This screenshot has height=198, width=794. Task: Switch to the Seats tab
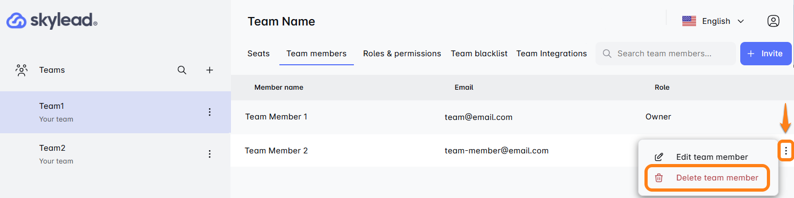pyautogui.click(x=259, y=54)
